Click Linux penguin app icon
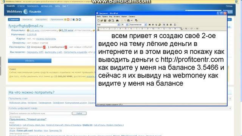The width and height of the screenshot is (242, 136). 77,19
